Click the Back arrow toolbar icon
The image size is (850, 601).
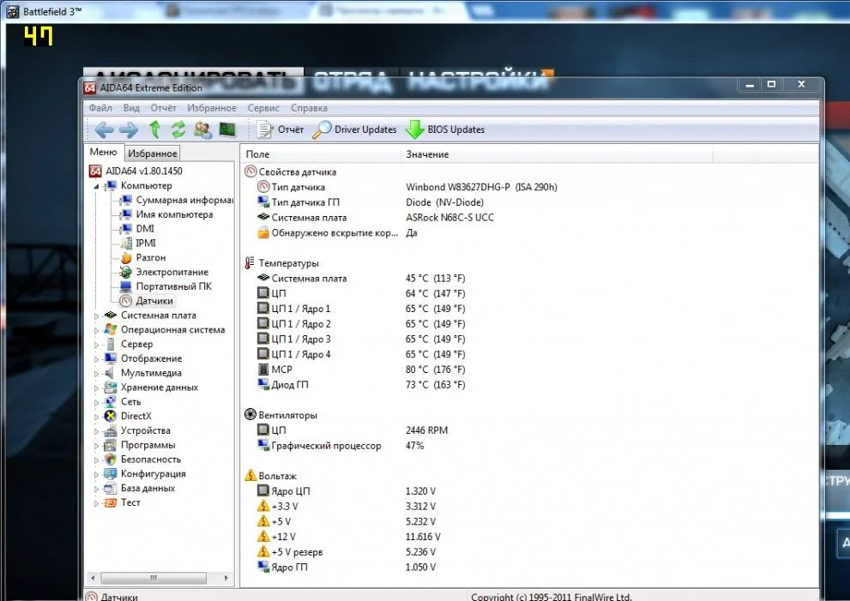click(104, 129)
